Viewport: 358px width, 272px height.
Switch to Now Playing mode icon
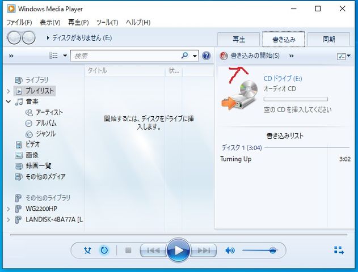(339, 250)
